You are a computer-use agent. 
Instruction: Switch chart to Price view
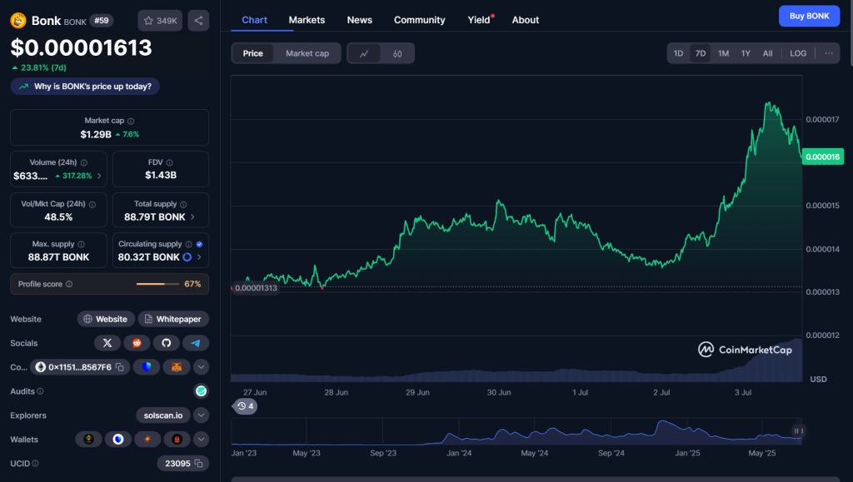253,53
